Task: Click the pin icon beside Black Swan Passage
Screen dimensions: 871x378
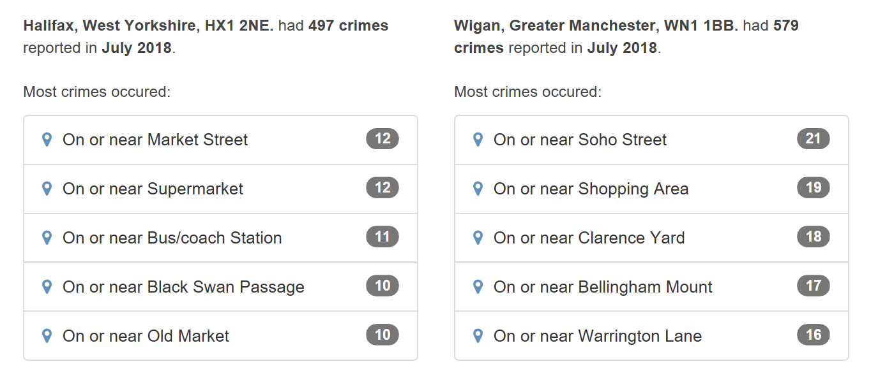Action: 46,287
